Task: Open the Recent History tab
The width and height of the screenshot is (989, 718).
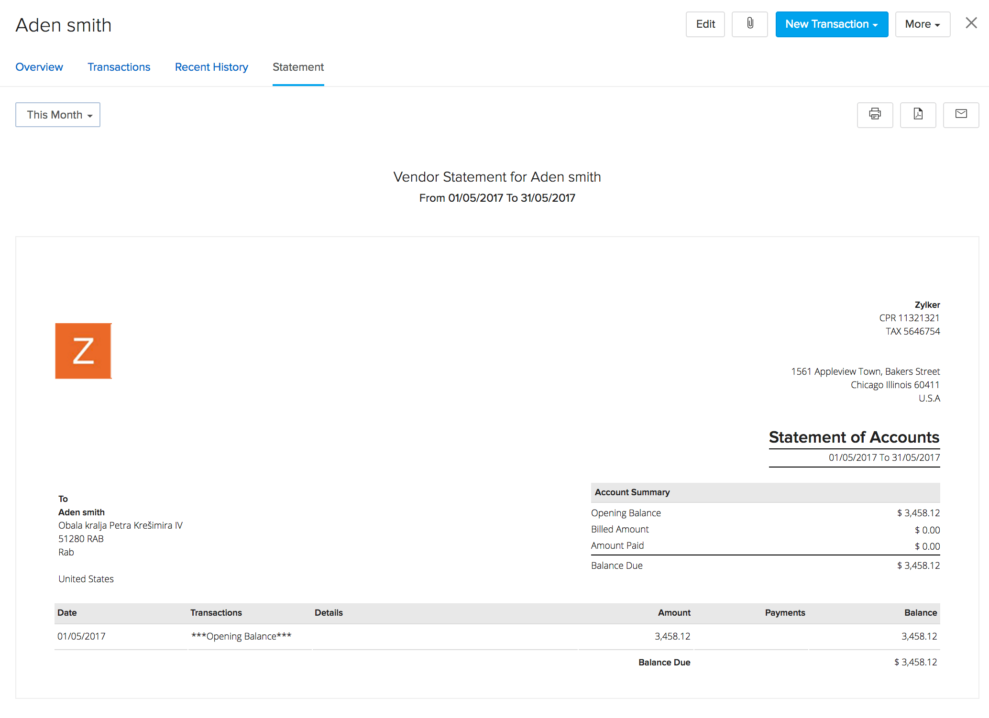Action: 211,67
